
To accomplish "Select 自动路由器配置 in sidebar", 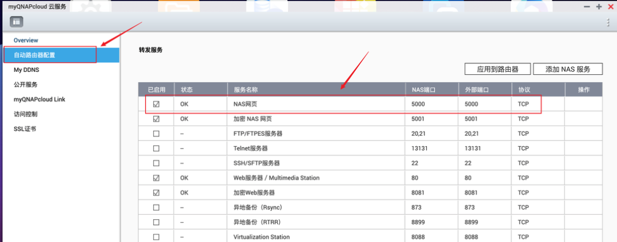I will (61, 55).
